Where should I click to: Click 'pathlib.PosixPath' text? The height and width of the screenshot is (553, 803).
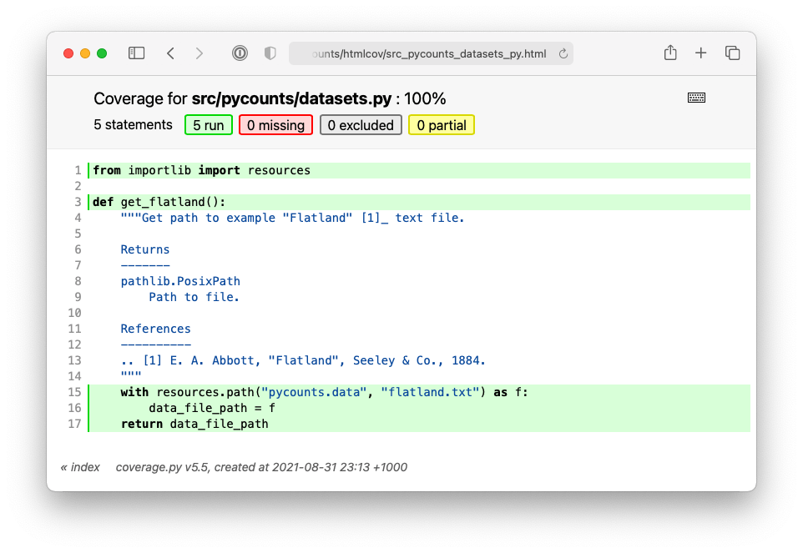tap(180, 281)
